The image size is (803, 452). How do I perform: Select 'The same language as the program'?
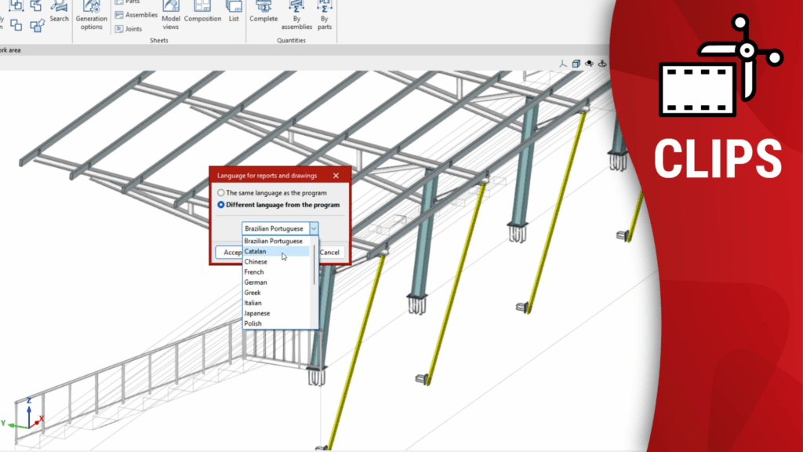(221, 192)
